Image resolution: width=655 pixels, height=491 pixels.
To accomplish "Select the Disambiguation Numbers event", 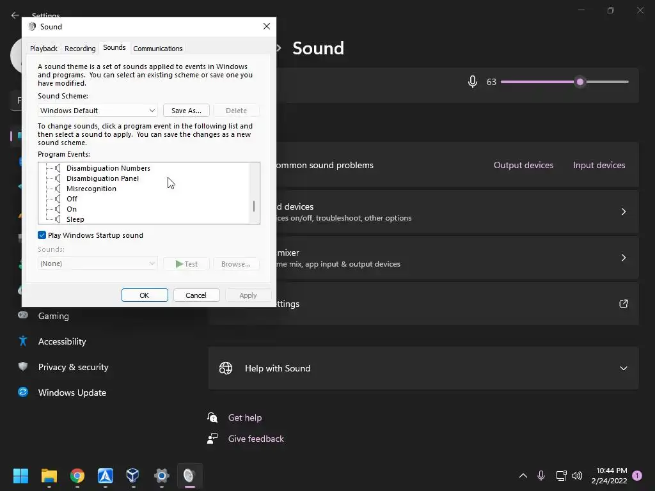I will [x=108, y=168].
